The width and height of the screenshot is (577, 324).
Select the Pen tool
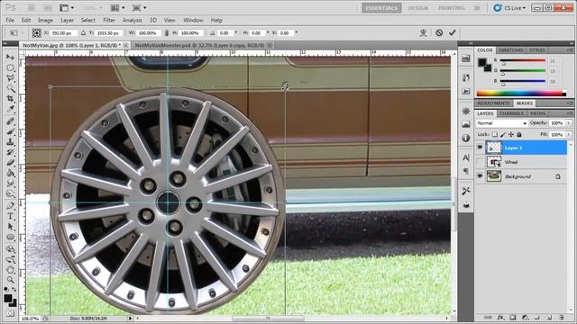point(10,206)
